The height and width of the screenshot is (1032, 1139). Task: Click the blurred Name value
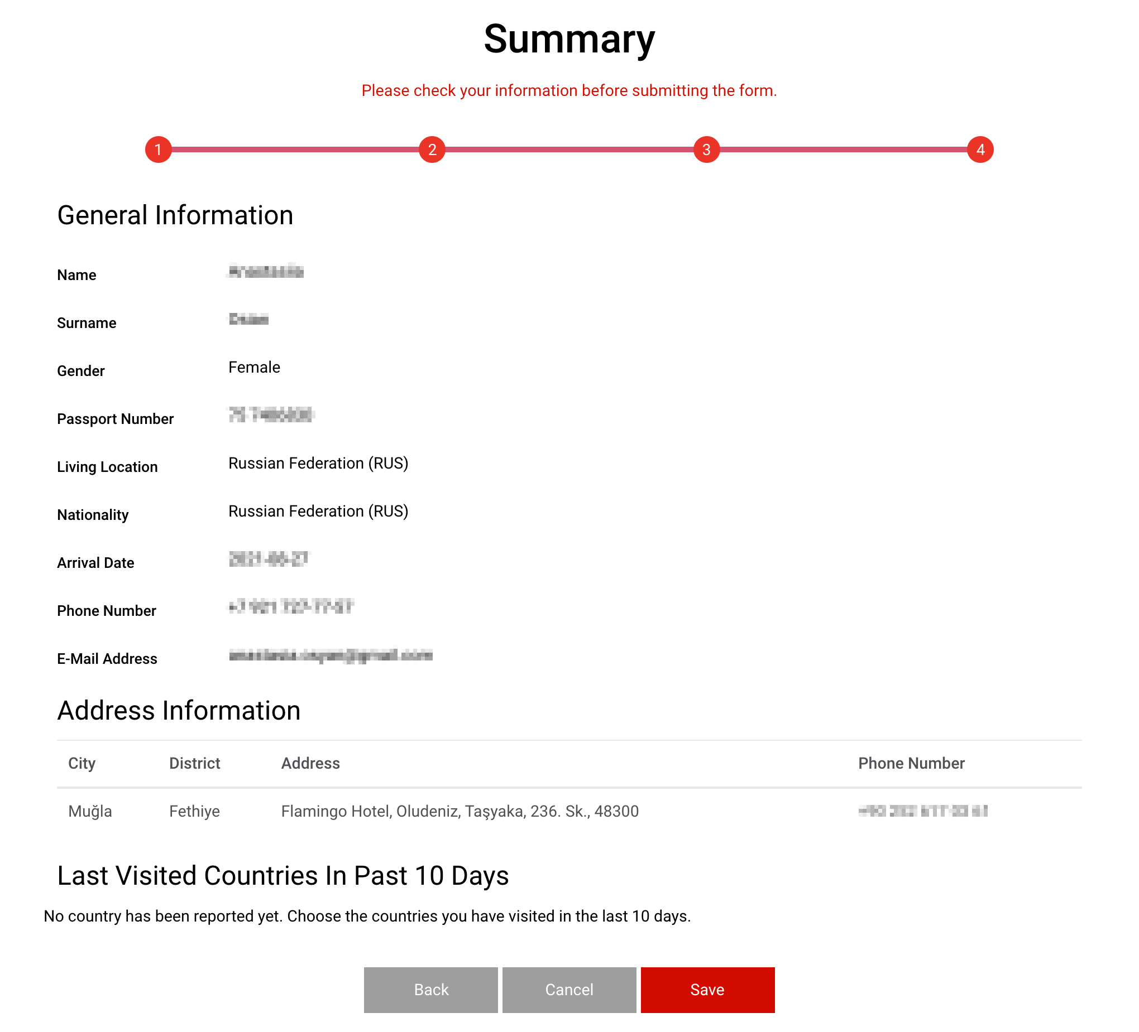pyautogui.click(x=266, y=272)
